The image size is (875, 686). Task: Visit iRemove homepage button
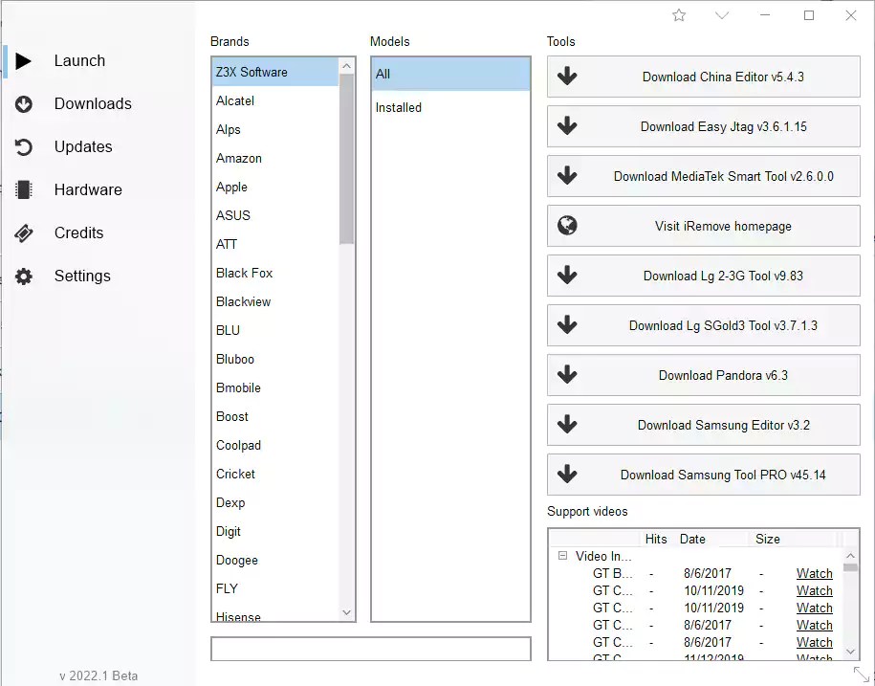click(703, 226)
